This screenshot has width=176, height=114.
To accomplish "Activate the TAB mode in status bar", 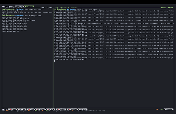I will pos(31,109).
